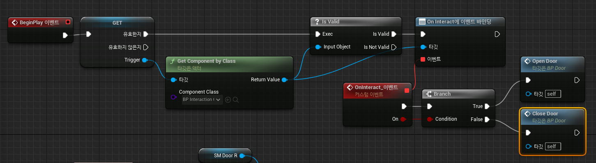Viewport: 596px width, 163px height.
Task: Click the Branch node exec input pin
Action: [429, 106]
